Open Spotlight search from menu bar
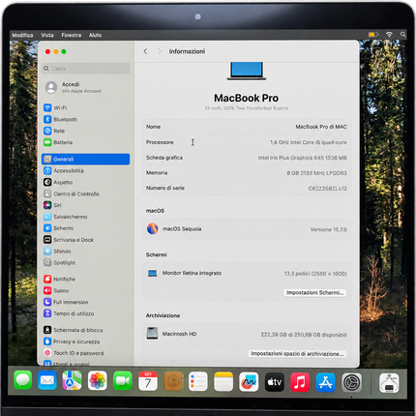The image size is (416, 416). 402,35
